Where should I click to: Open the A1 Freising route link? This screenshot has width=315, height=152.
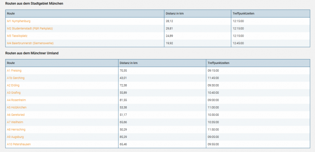click(x=14, y=70)
